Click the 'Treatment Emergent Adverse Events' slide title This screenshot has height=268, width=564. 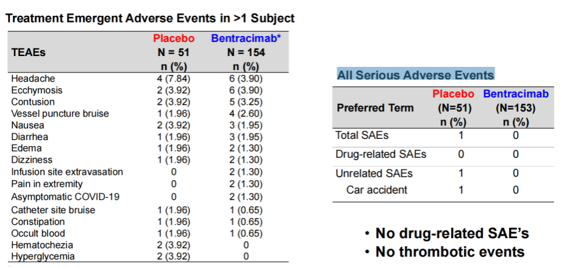pos(150,18)
